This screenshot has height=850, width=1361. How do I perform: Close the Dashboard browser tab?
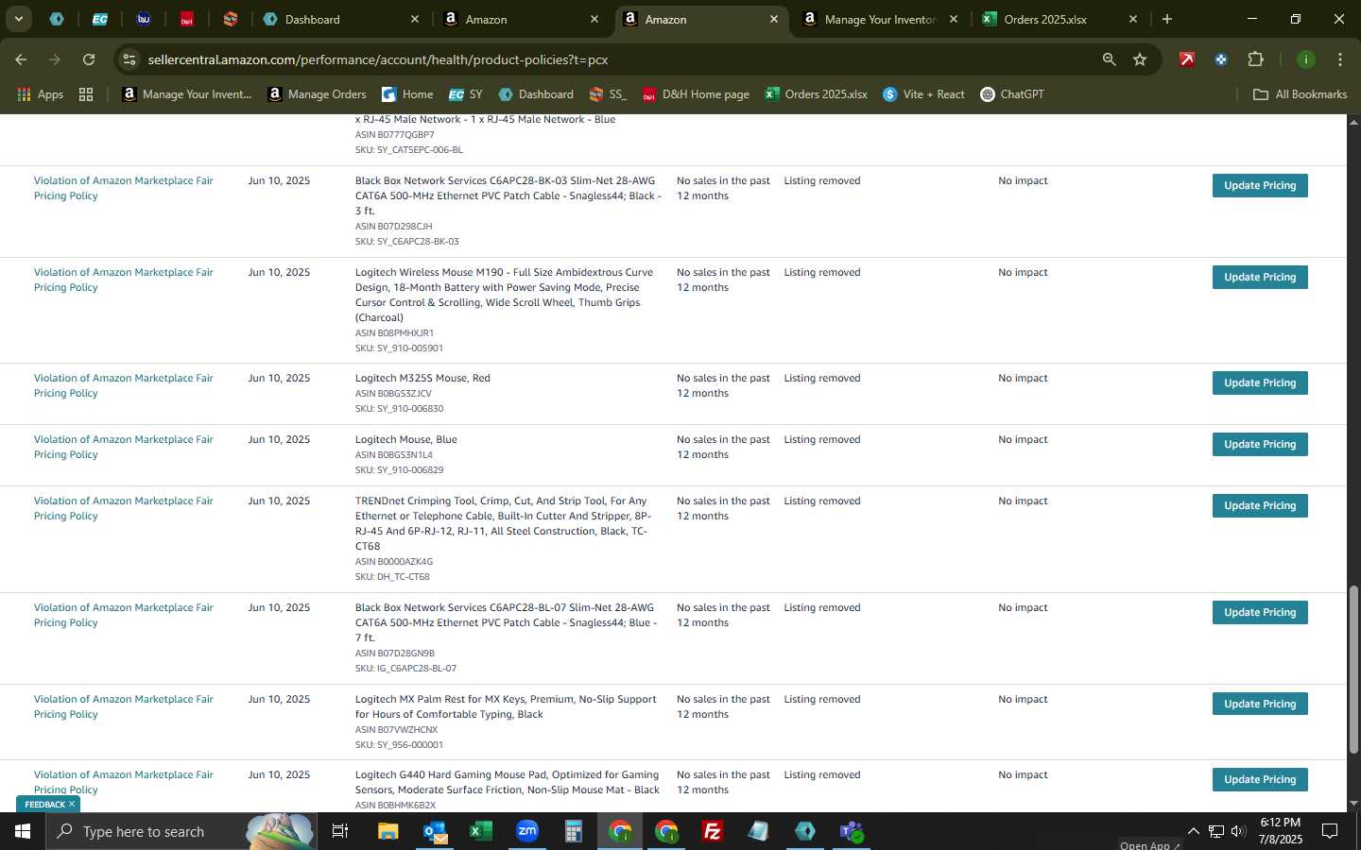pos(415,19)
